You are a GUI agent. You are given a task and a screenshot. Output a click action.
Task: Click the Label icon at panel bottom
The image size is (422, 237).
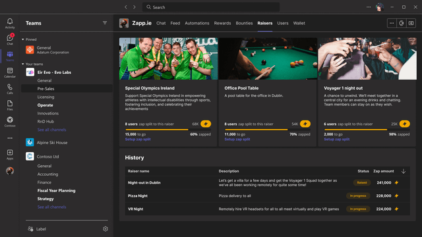pyautogui.click(x=30, y=228)
